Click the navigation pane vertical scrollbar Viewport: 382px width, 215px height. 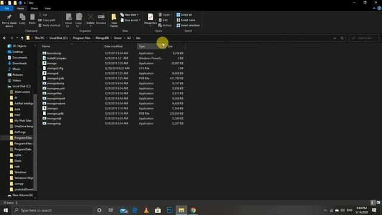pos(35,142)
